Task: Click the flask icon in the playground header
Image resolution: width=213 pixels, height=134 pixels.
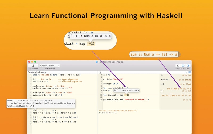Action: [100, 72]
